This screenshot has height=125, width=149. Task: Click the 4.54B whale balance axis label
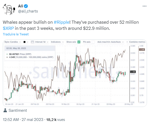coord(142,50)
